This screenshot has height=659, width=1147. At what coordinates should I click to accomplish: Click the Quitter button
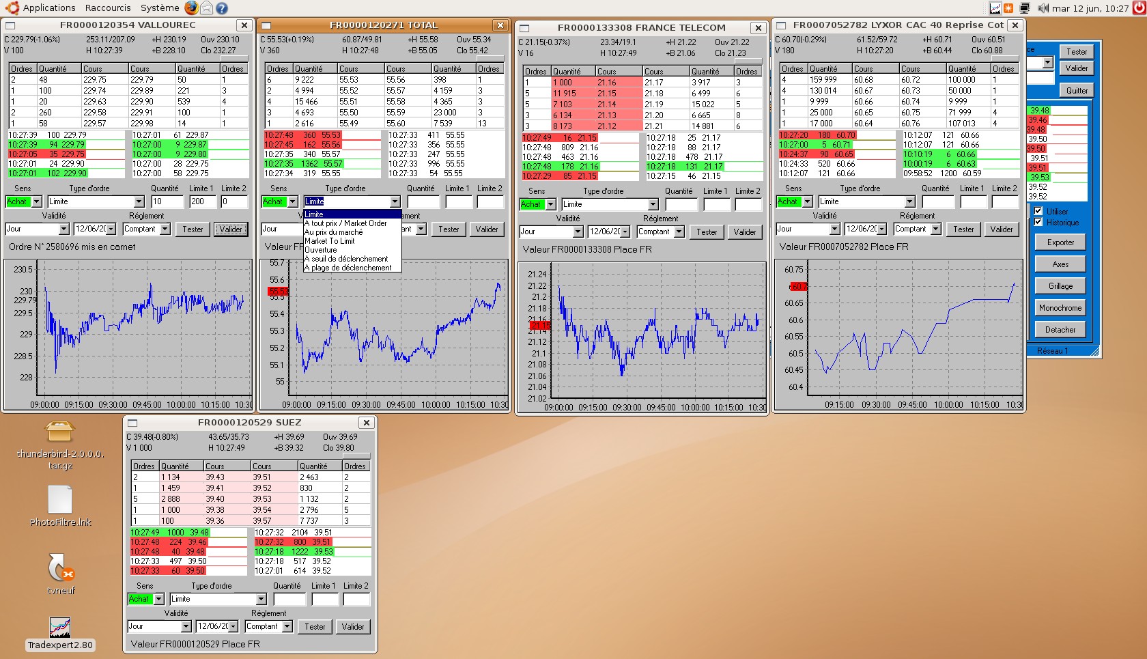tap(1077, 90)
